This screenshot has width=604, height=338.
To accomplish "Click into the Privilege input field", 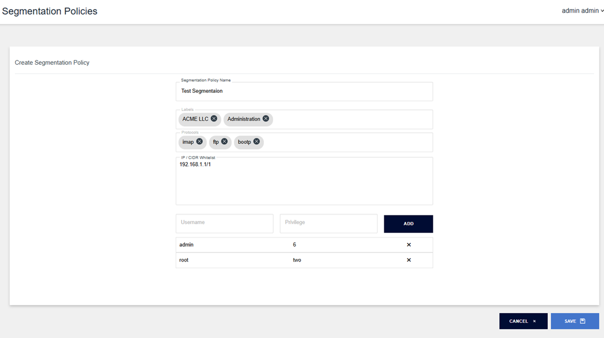I will pos(328,223).
